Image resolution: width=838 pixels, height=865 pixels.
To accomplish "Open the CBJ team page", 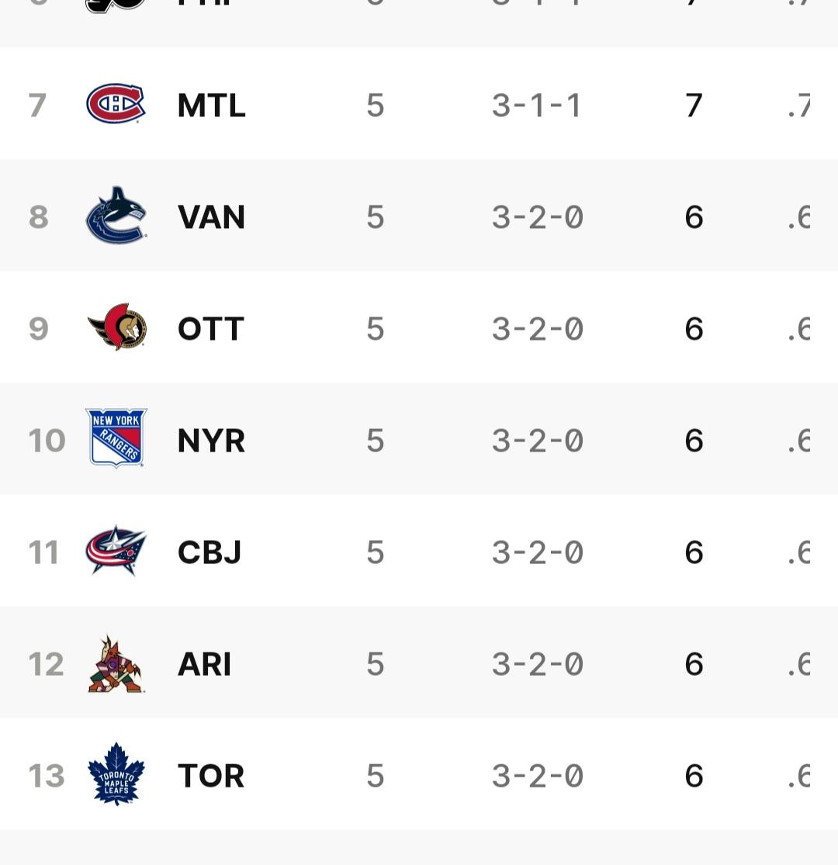I will (209, 552).
